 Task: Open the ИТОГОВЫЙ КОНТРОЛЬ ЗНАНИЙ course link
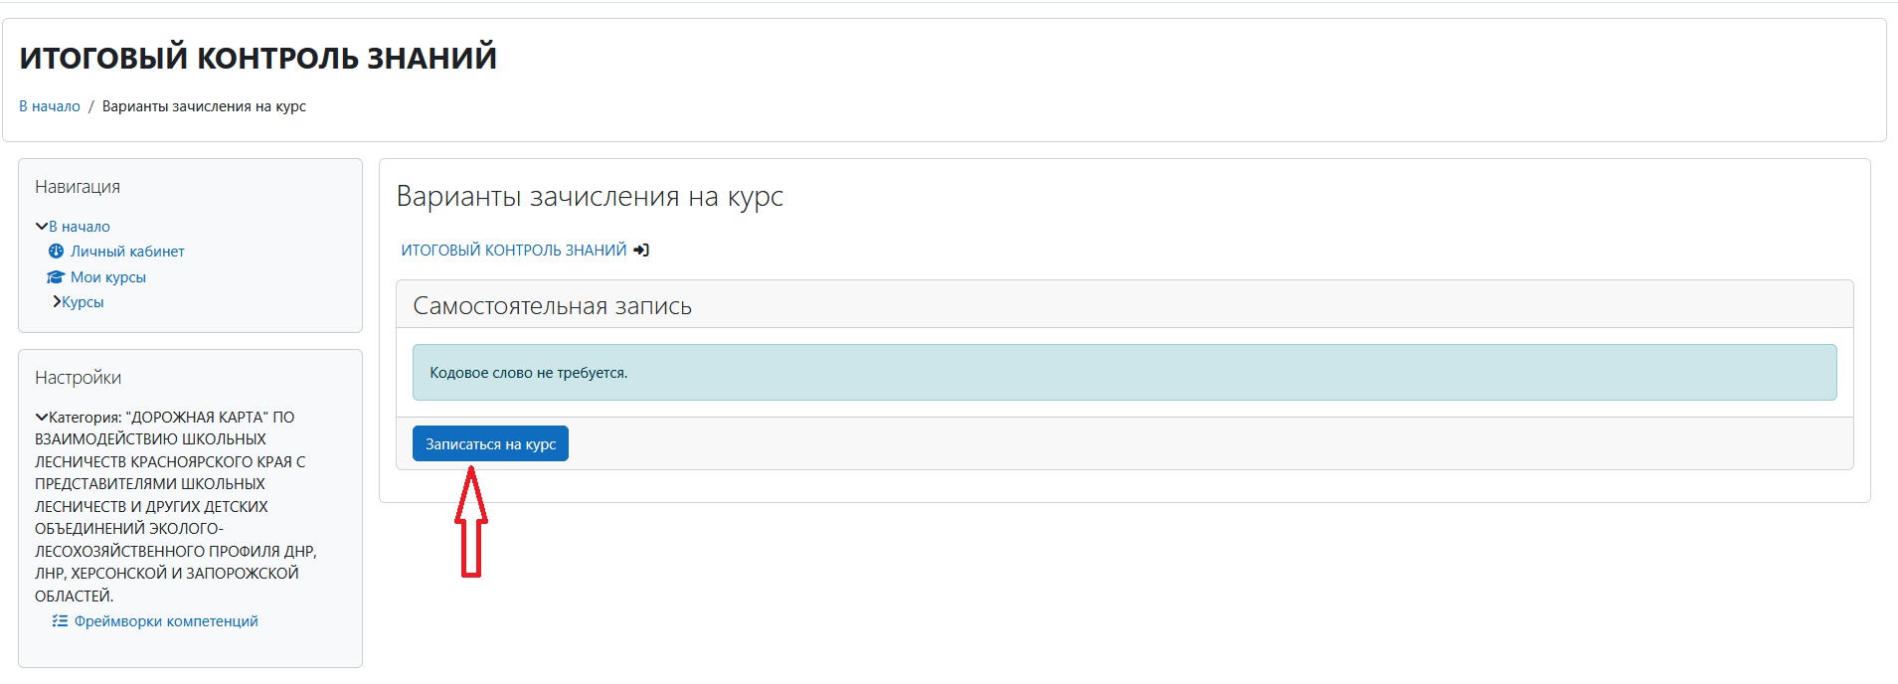(513, 251)
